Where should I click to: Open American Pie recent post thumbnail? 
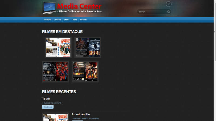point(56,117)
